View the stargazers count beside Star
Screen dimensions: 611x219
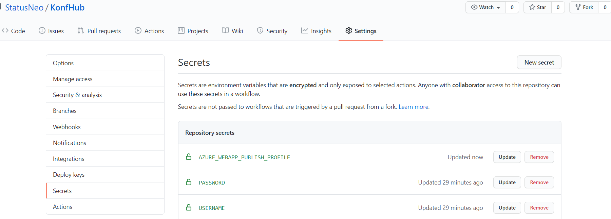(558, 7)
